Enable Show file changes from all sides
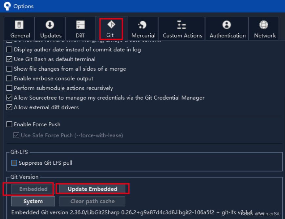Screen dimensions: 285x219 [9, 69]
